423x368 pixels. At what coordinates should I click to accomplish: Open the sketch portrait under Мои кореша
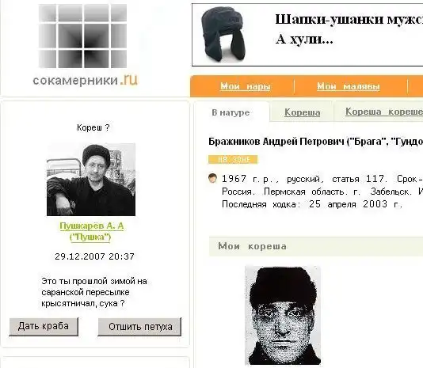(x=283, y=316)
